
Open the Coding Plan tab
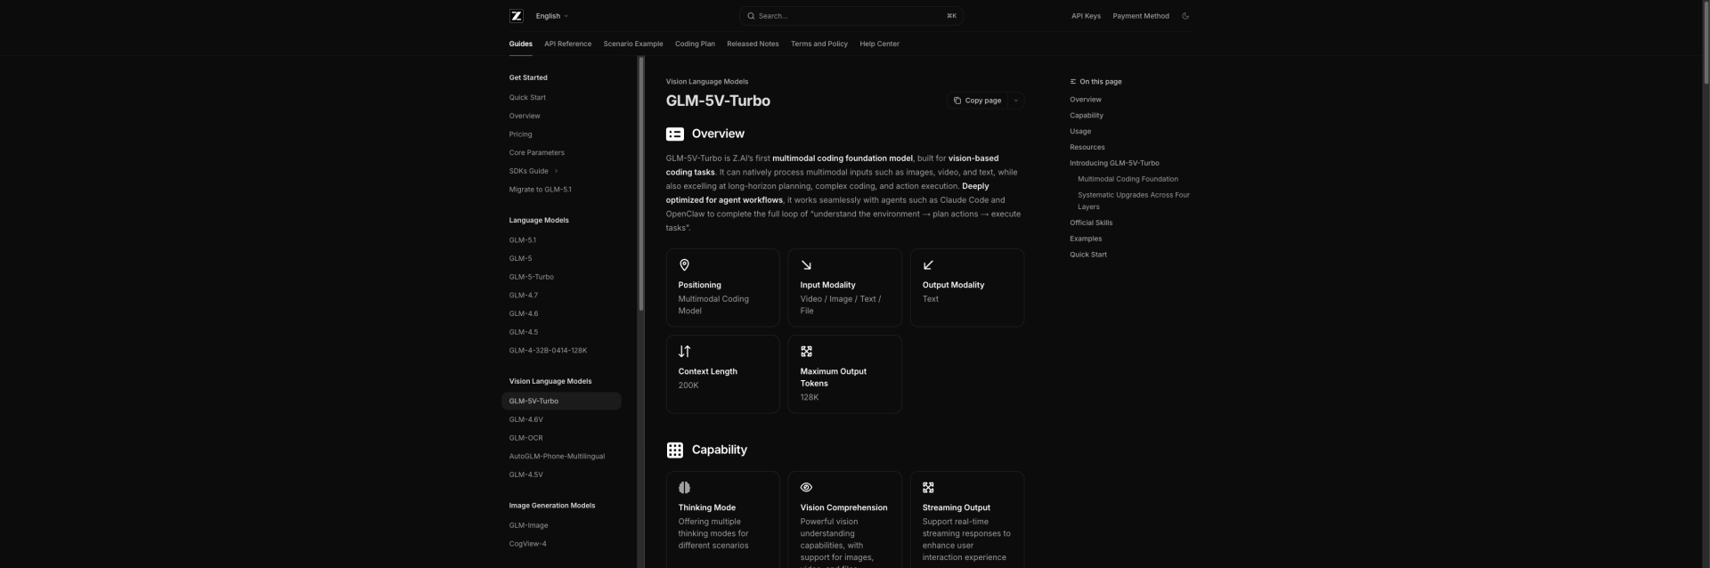(695, 44)
